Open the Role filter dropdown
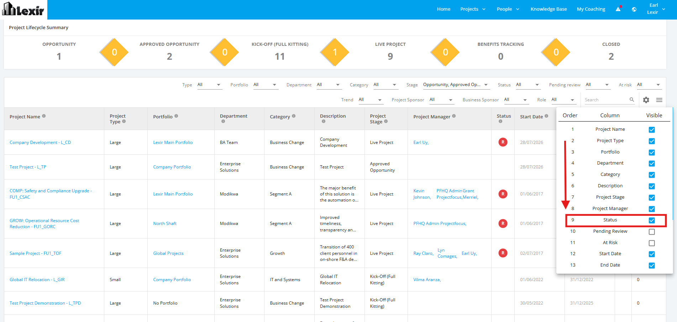 564,100
